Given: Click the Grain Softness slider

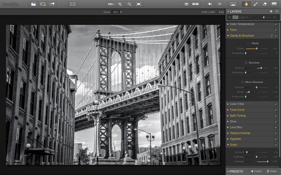Looking at the screenshot, I should pos(257,157).
